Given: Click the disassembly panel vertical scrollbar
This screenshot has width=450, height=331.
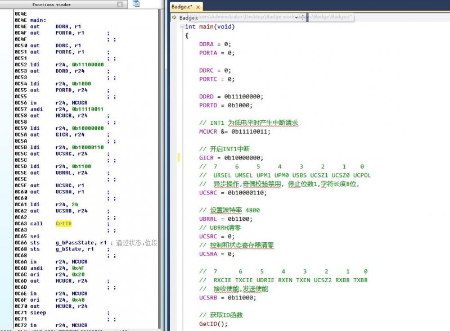Looking at the screenshot, I should tap(160, 169).
